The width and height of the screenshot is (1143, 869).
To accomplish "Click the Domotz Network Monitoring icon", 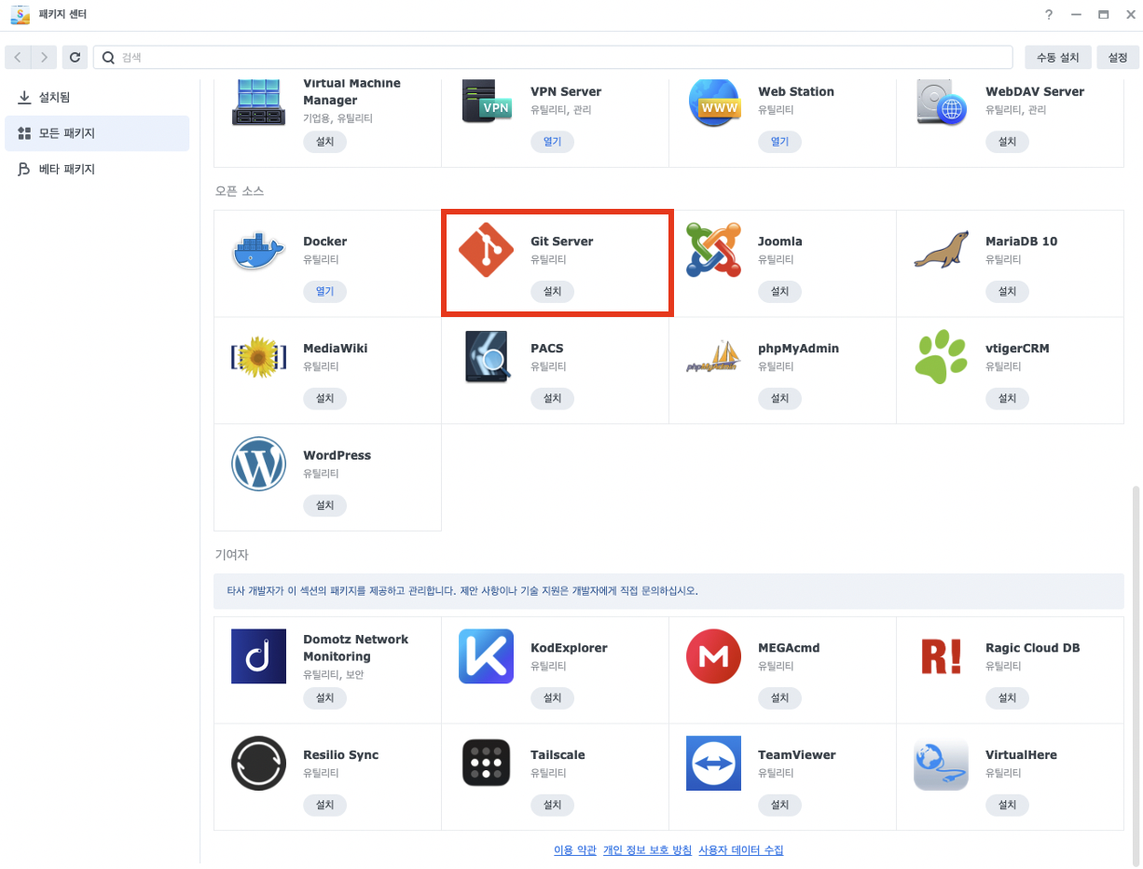I will point(258,656).
